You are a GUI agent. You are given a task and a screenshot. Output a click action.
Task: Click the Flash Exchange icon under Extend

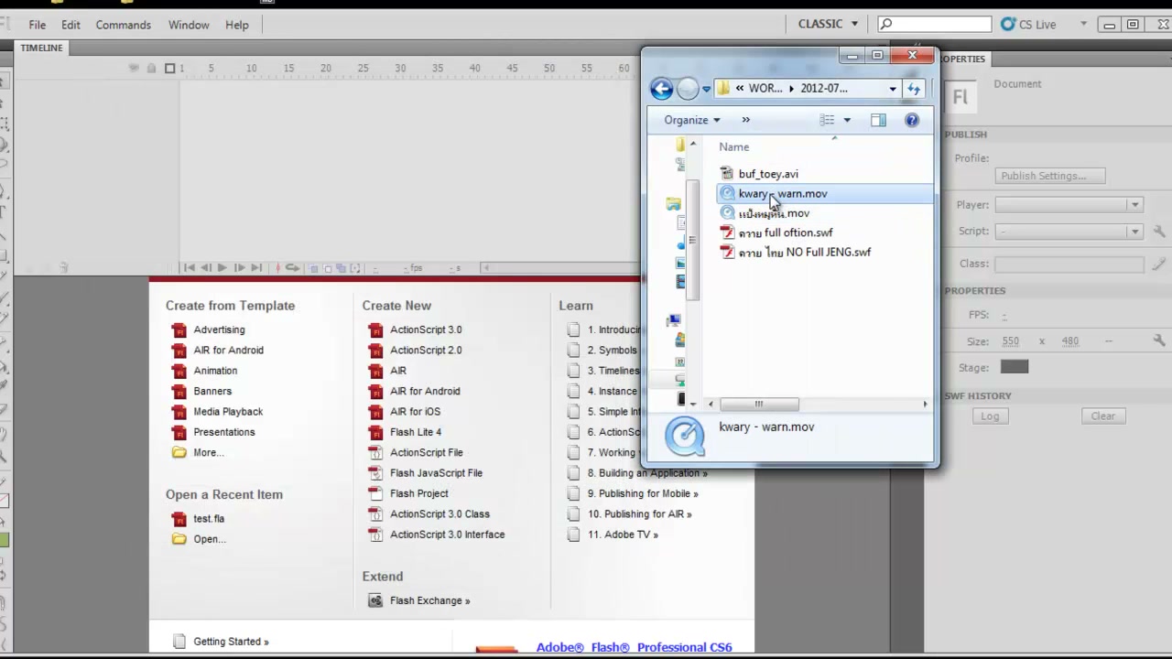[x=375, y=600]
